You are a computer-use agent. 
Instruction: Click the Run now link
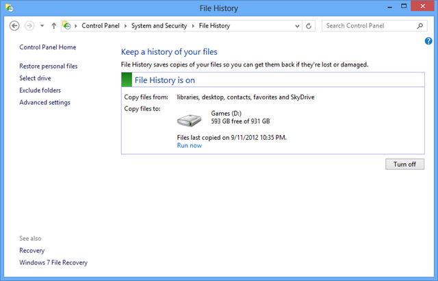pos(189,145)
